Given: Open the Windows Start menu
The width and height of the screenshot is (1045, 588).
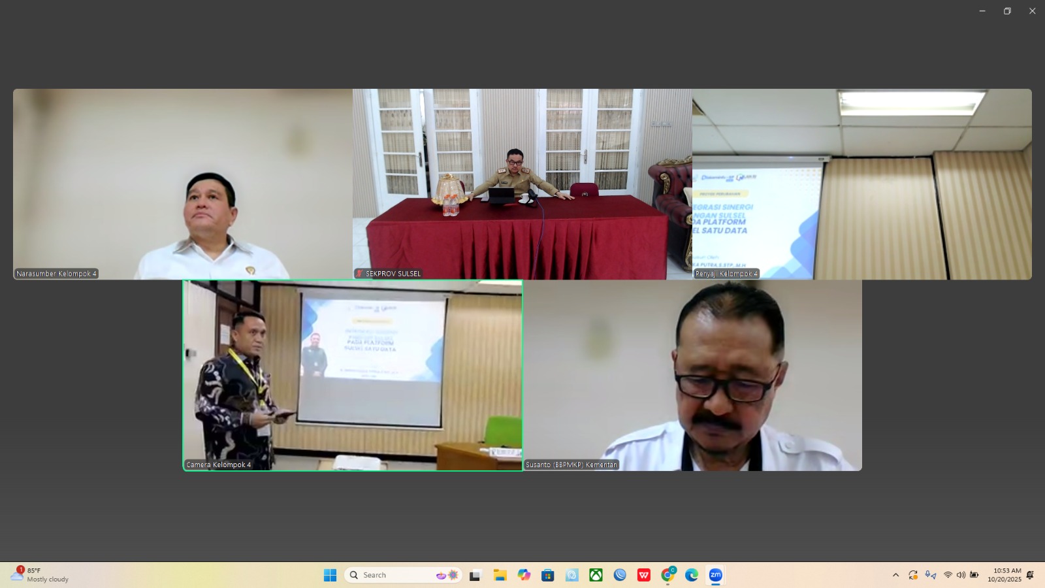Looking at the screenshot, I should coord(330,575).
